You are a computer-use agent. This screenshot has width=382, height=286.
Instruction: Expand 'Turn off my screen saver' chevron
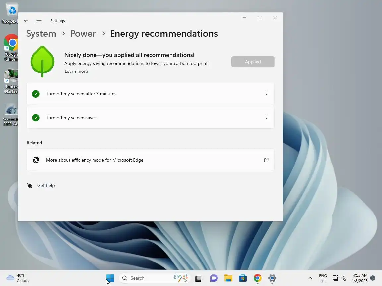tap(266, 118)
